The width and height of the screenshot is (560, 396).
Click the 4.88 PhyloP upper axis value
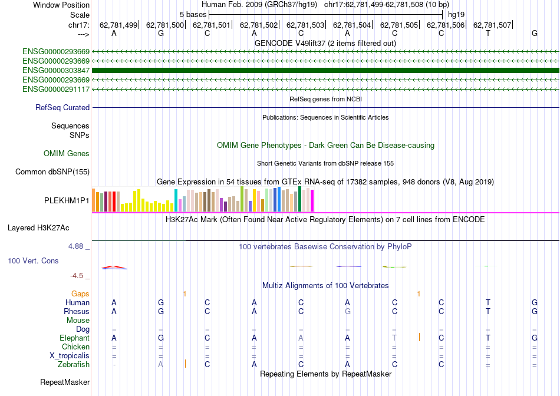(75, 246)
